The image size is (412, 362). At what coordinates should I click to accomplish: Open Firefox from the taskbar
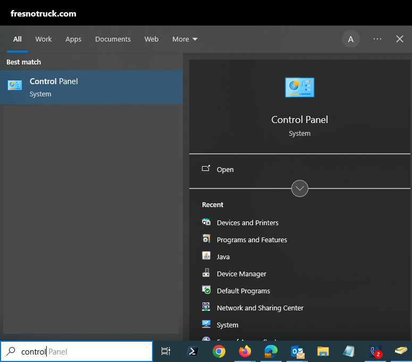[245, 351]
